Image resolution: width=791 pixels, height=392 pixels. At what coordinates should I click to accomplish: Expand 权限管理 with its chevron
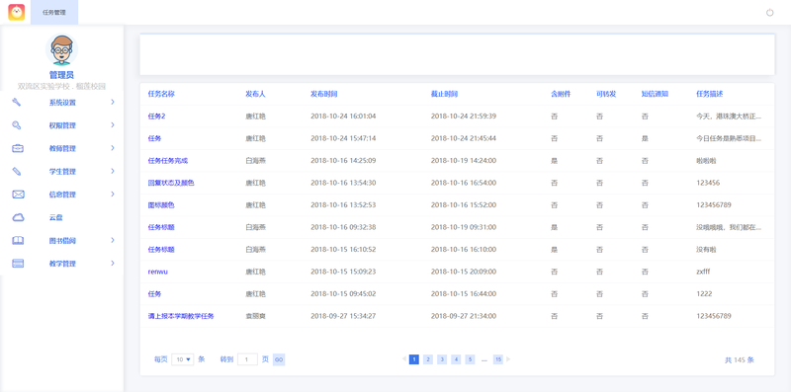113,125
